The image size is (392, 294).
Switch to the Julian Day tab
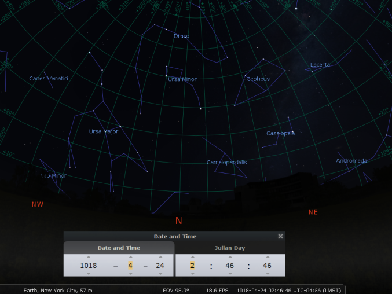230,248
